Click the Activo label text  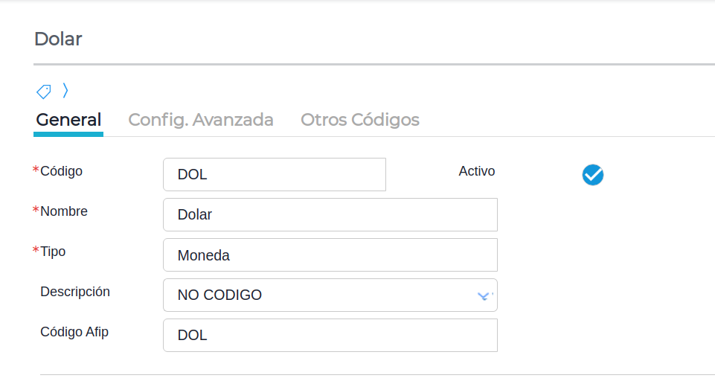pos(477,171)
